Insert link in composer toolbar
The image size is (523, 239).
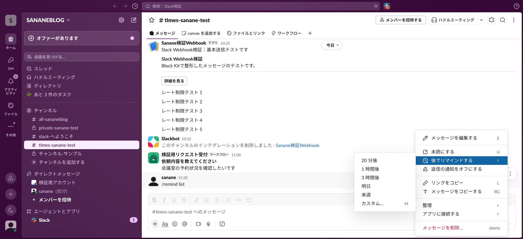tap(197, 200)
